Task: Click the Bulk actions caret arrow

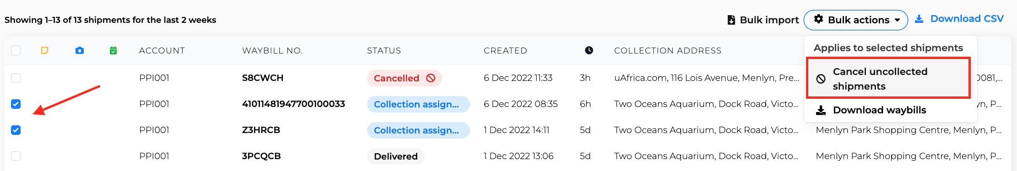Action: (x=898, y=20)
